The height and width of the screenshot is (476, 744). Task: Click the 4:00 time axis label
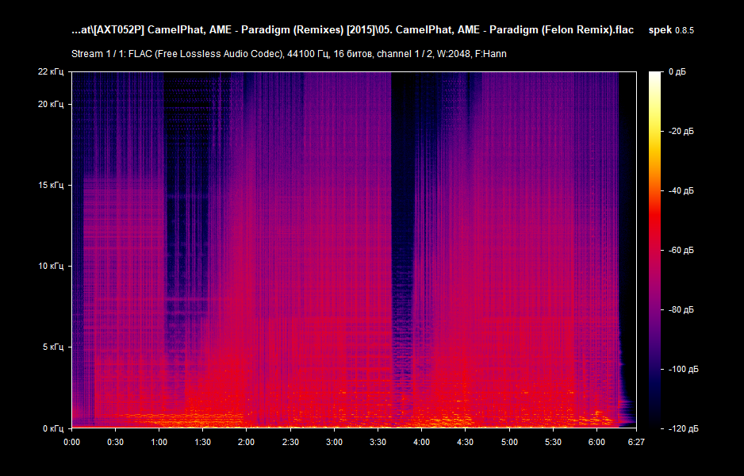[x=421, y=443]
